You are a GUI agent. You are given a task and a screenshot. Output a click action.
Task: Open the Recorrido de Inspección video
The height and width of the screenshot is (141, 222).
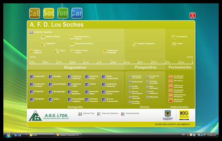click(x=171, y=100)
